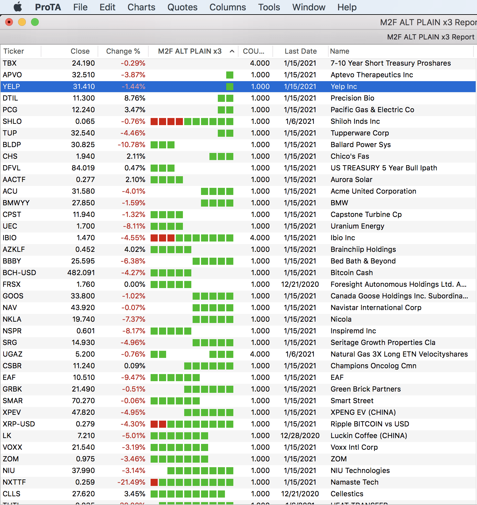Click the selected YELP ticker cell
This screenshot has height=505, width=477.
(x=11, y=86)
